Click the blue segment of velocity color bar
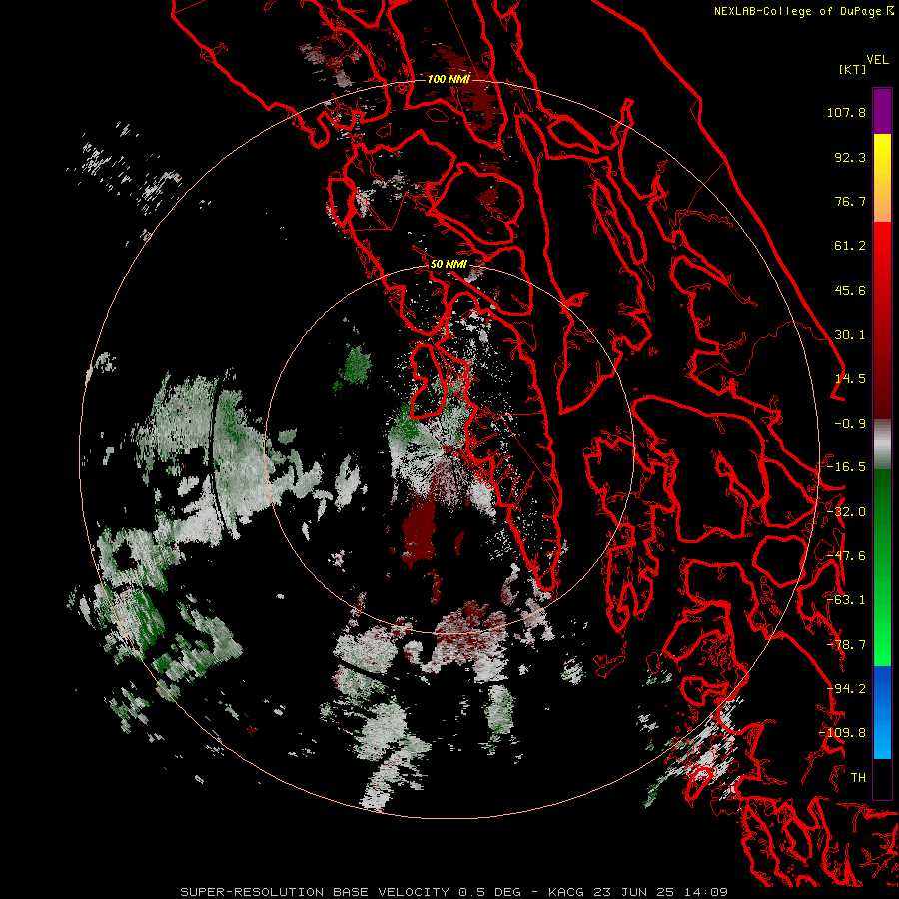899x899 pixels. coord(882,712)
